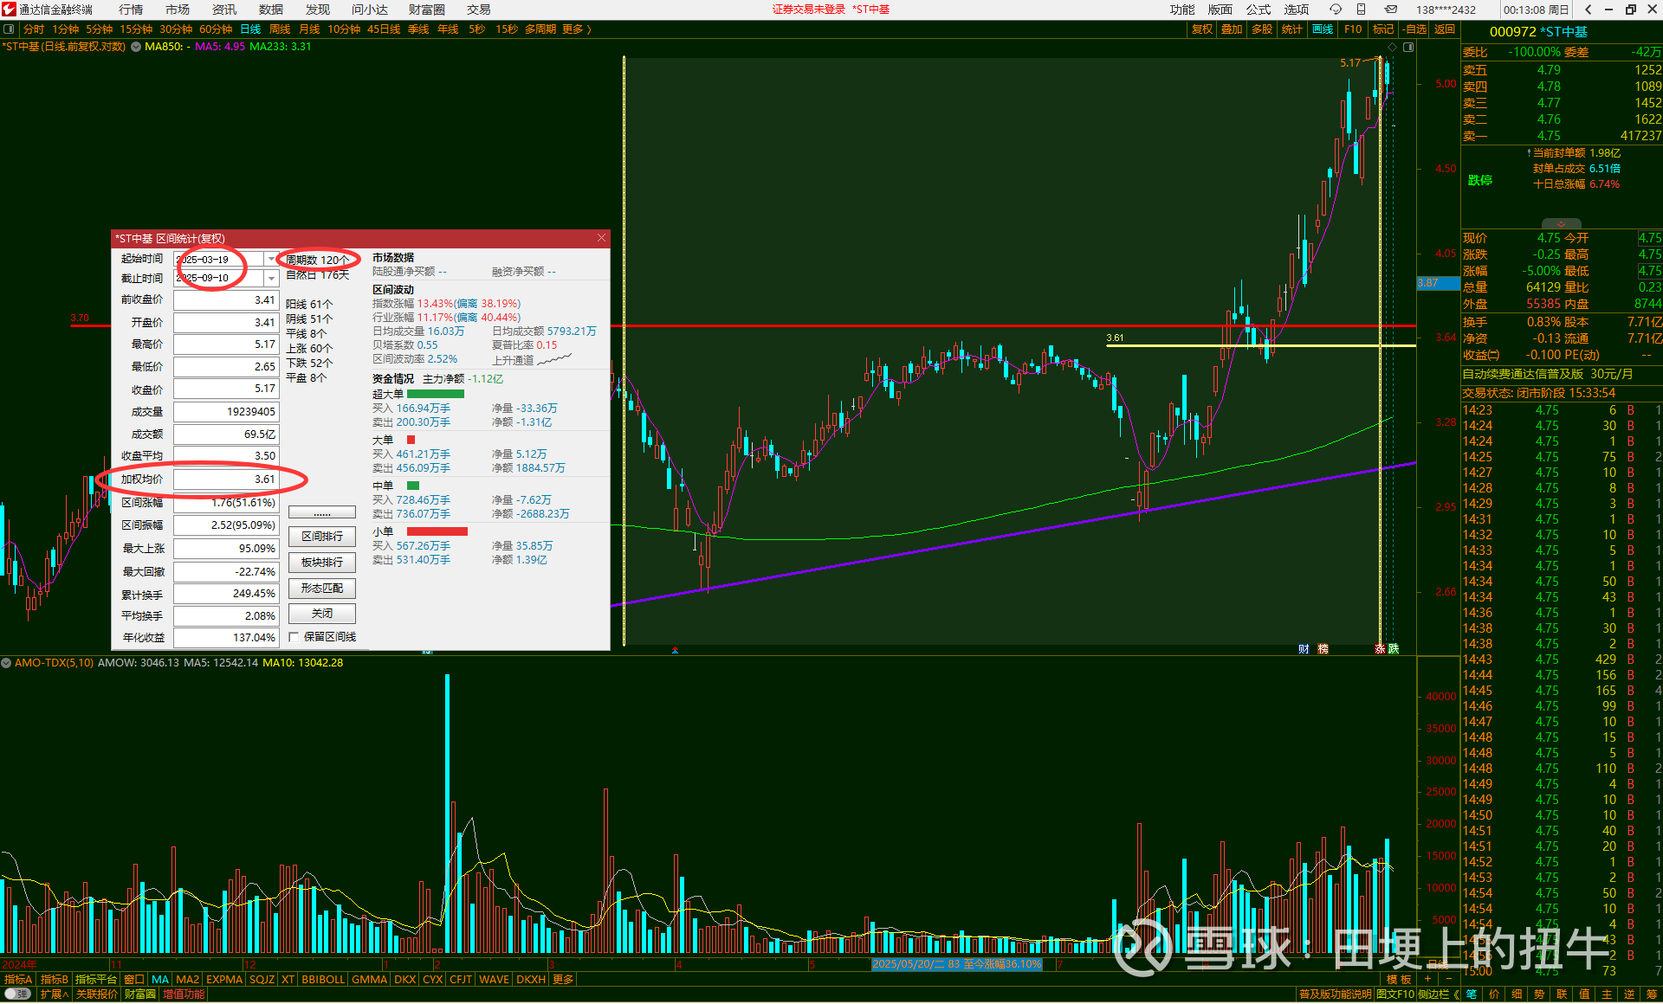Close the 区间统计 dialog with X
This screenshot has width=1663, height=1004.
pos(601,238)
